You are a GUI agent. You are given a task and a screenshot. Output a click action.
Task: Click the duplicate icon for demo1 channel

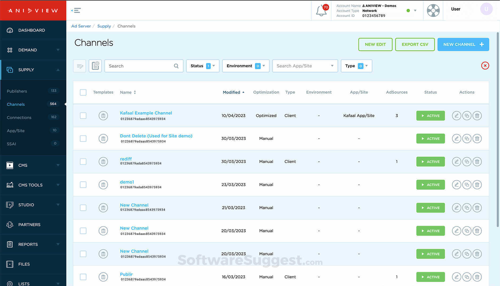tap(467, 185)
